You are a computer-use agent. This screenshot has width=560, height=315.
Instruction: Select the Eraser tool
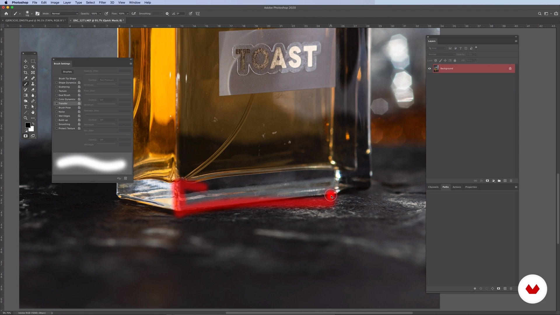click(x=33, y=90)
